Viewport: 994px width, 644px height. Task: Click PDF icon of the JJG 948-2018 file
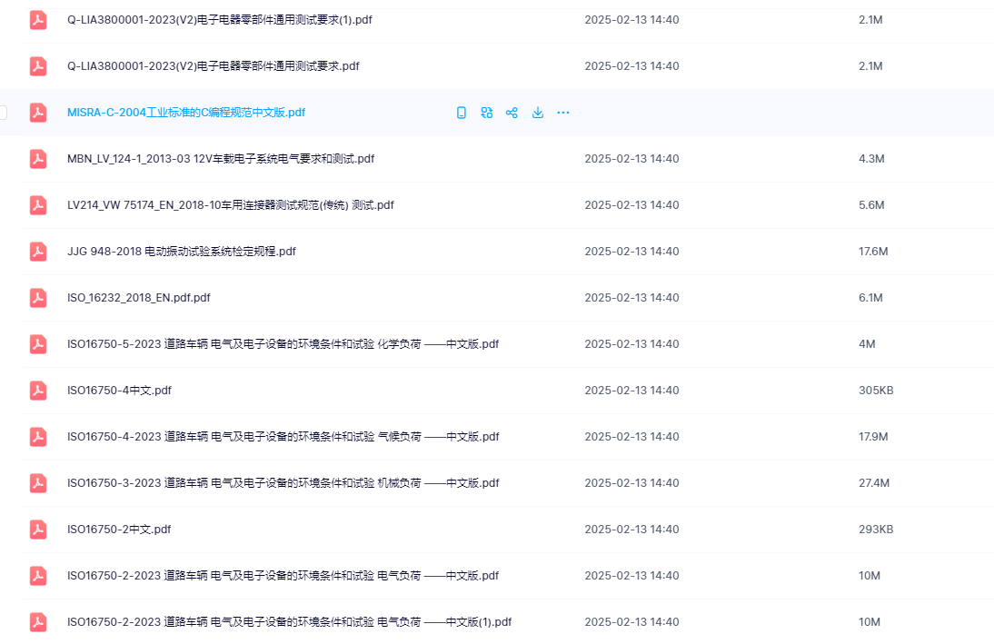pos(38,252)
